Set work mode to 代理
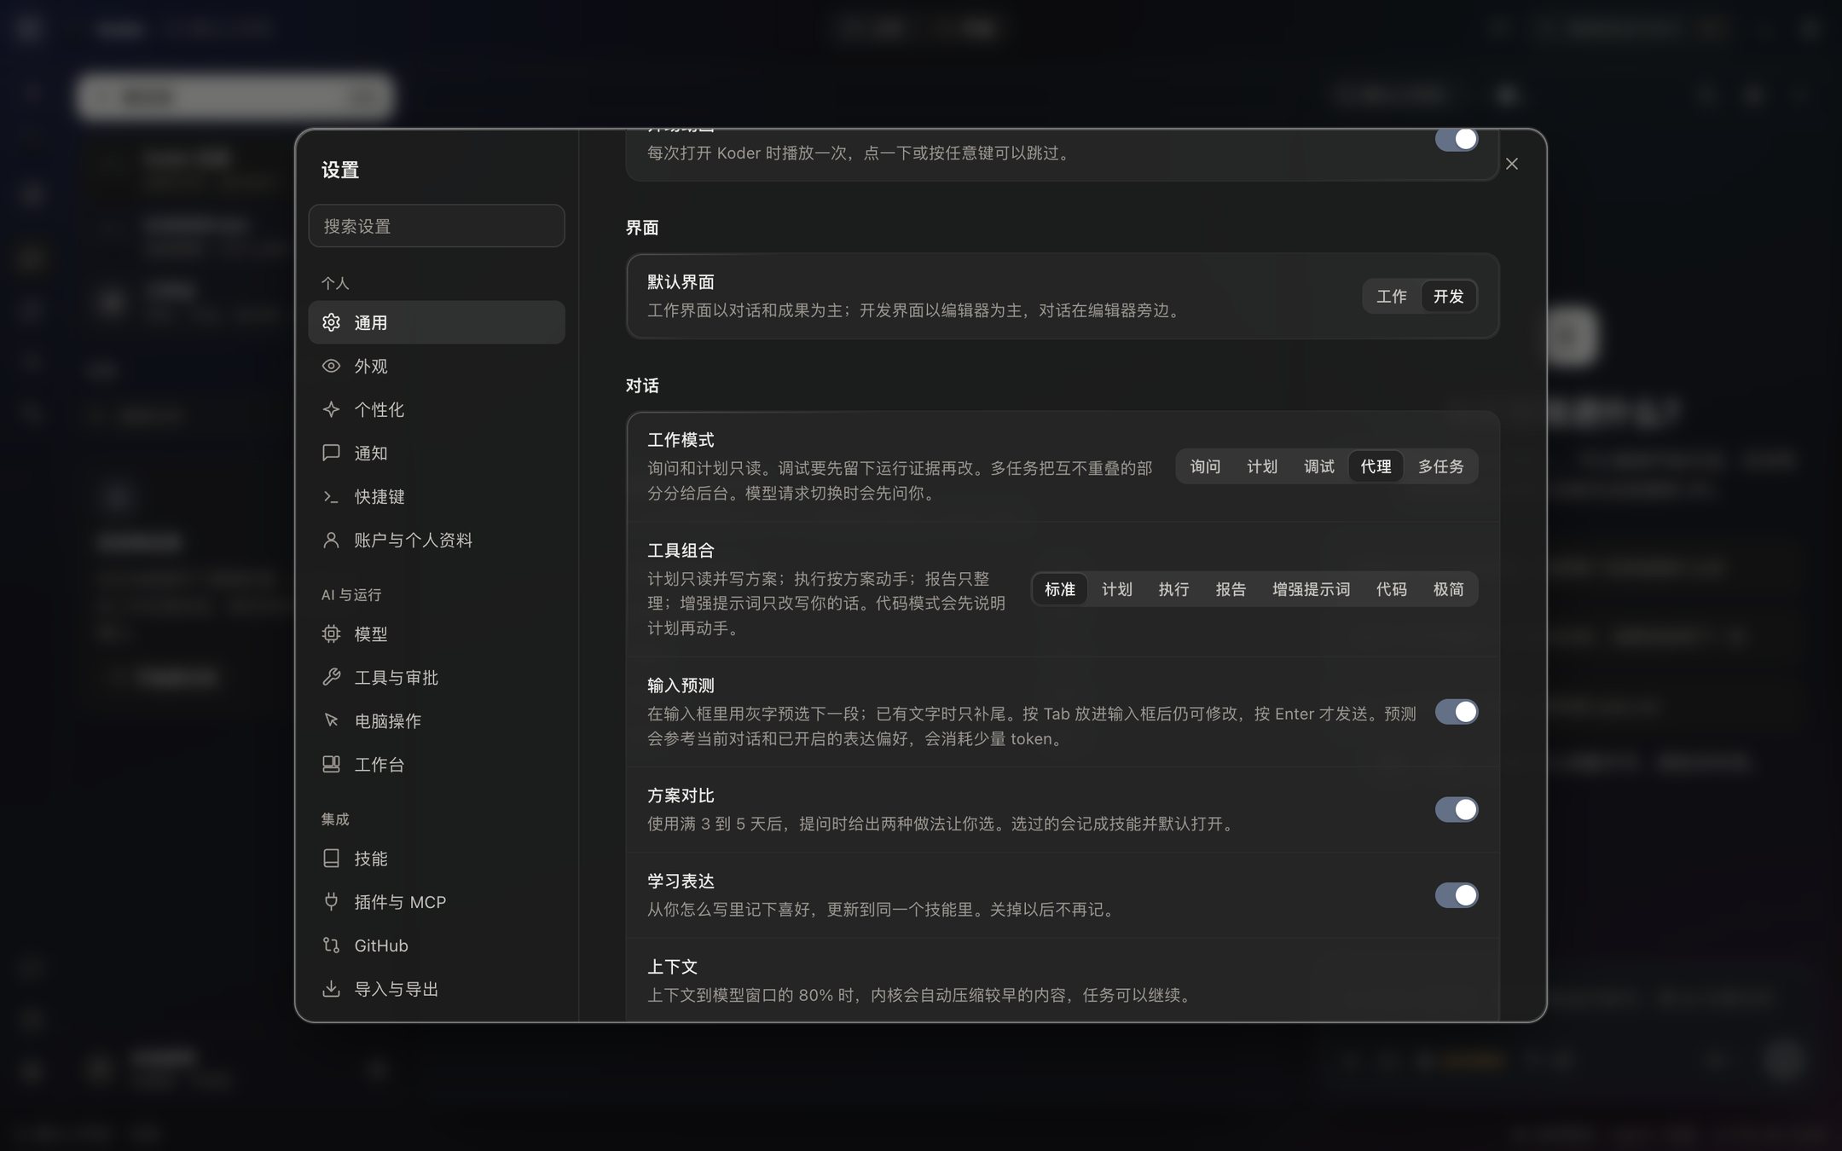Screen dimensions: 1842x1151 tap(1376, 466)
